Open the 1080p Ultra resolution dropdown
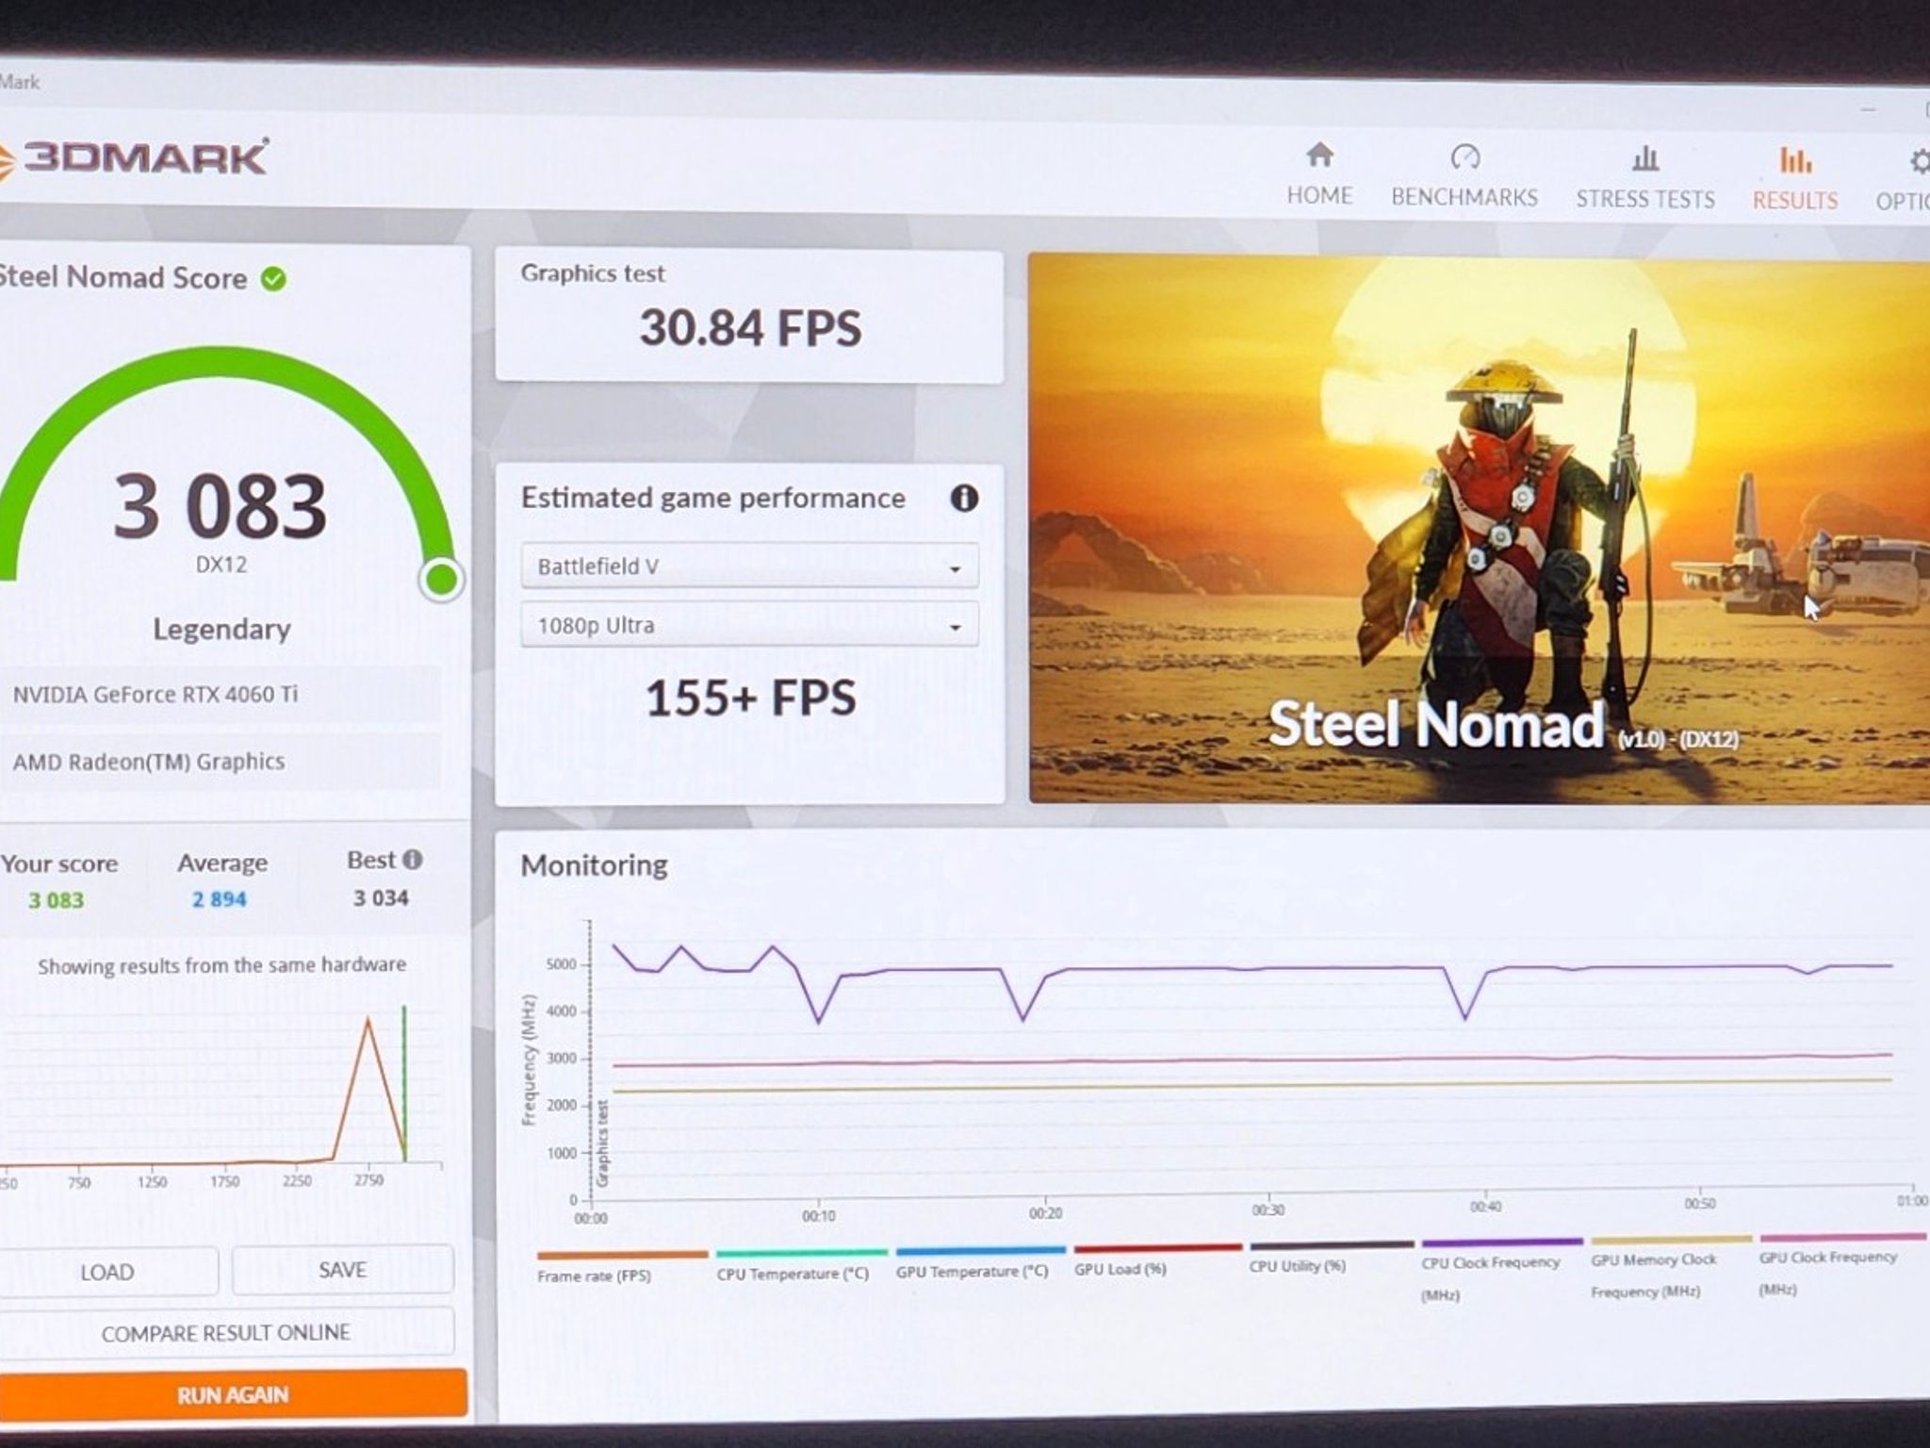Image resolution: width=1930 pixels, height=1448 pixels. point(749,625)
